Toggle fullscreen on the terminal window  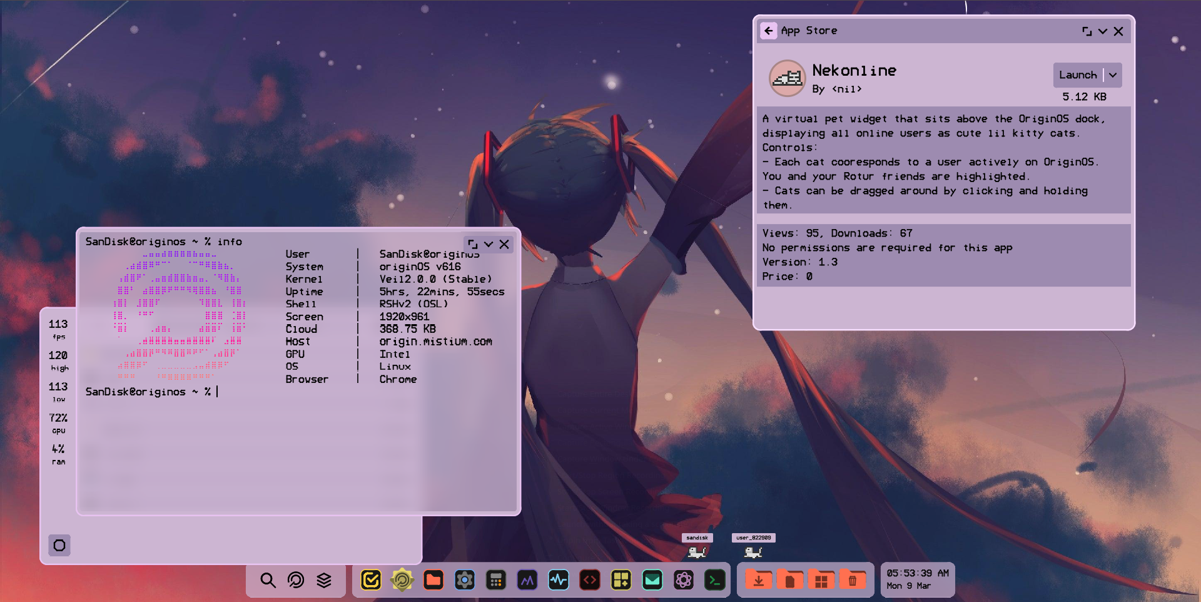(x=472, y=244)
